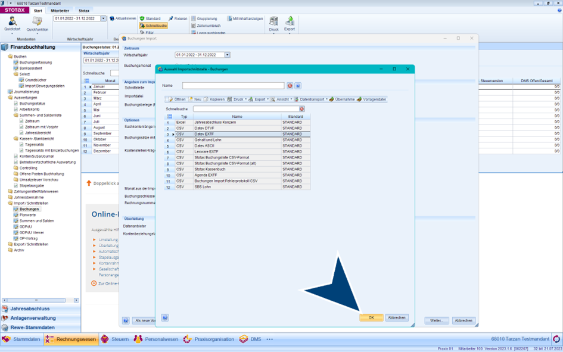Confirm selection with the OK button
Image resolution: width=563 pixels, height=352 pixels.
[x=371, y=317]
